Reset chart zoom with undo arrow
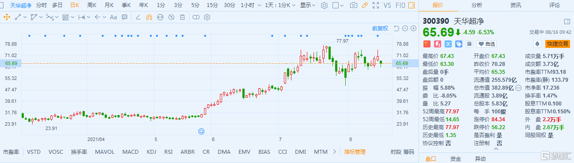Image resolution: width=574 pixels, height=163 pixels. point(396,29)
